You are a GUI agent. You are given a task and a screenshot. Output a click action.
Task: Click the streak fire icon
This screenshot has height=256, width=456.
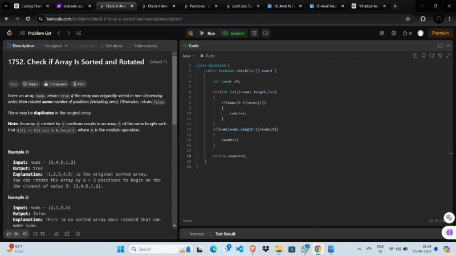pos(407,33)
